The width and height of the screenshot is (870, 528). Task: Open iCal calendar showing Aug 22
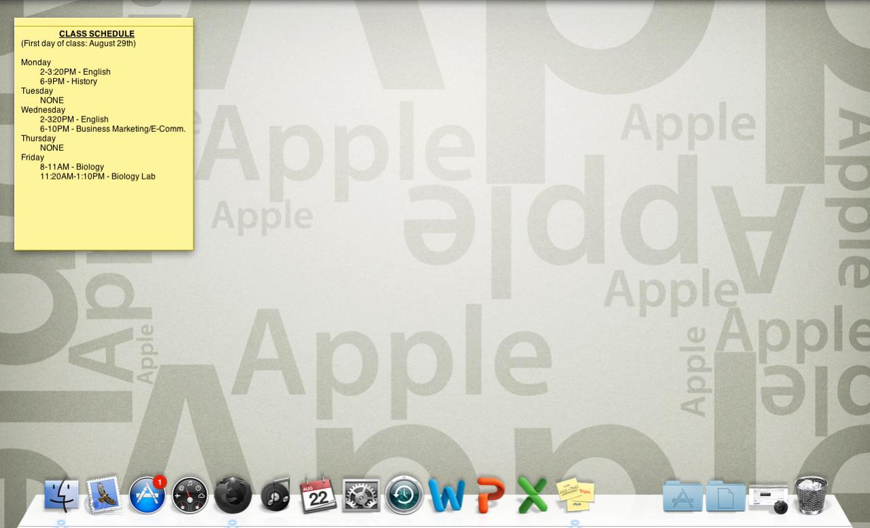point(318,495)
